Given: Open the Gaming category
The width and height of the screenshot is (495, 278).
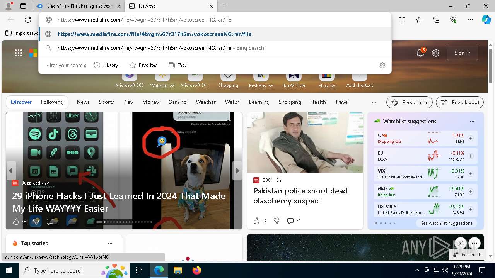Looking at the screenshot, I should pyautogui.click(x=178, y=102).
